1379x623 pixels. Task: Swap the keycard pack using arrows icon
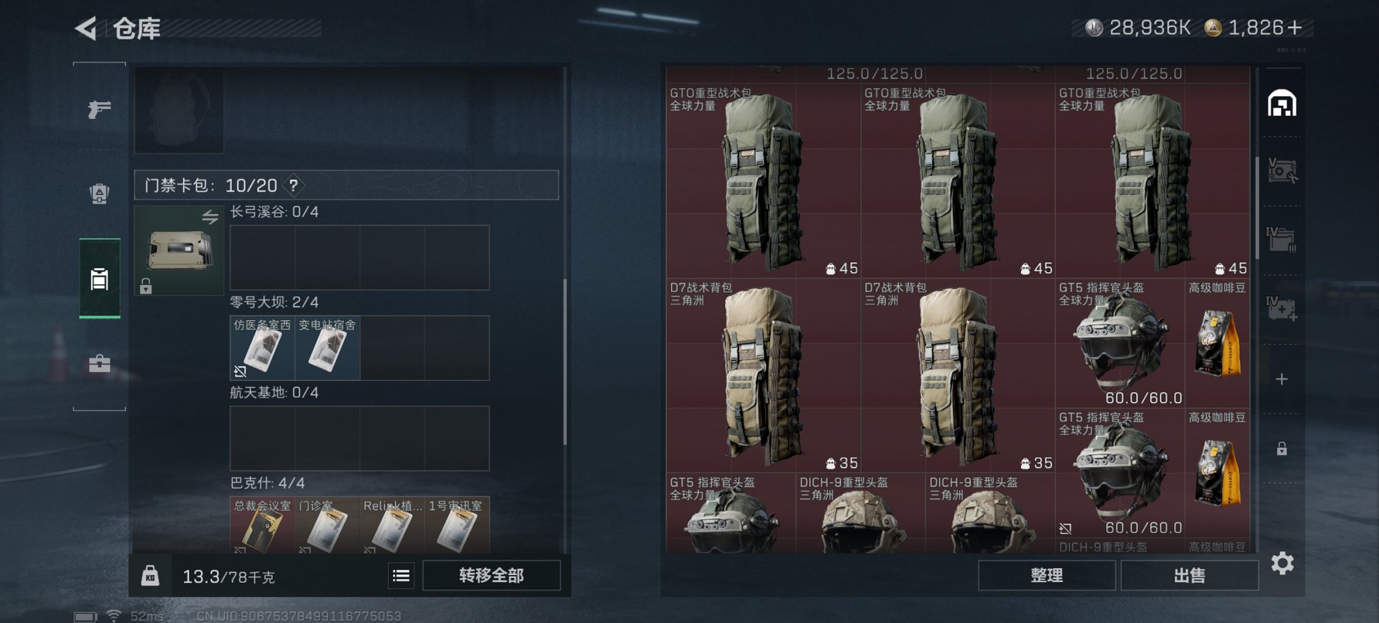(210, 216)
